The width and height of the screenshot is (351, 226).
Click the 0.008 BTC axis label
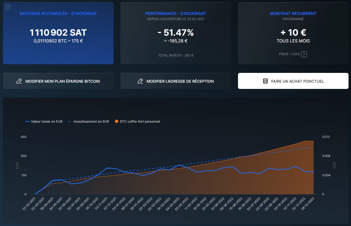[x=326, y=156]
